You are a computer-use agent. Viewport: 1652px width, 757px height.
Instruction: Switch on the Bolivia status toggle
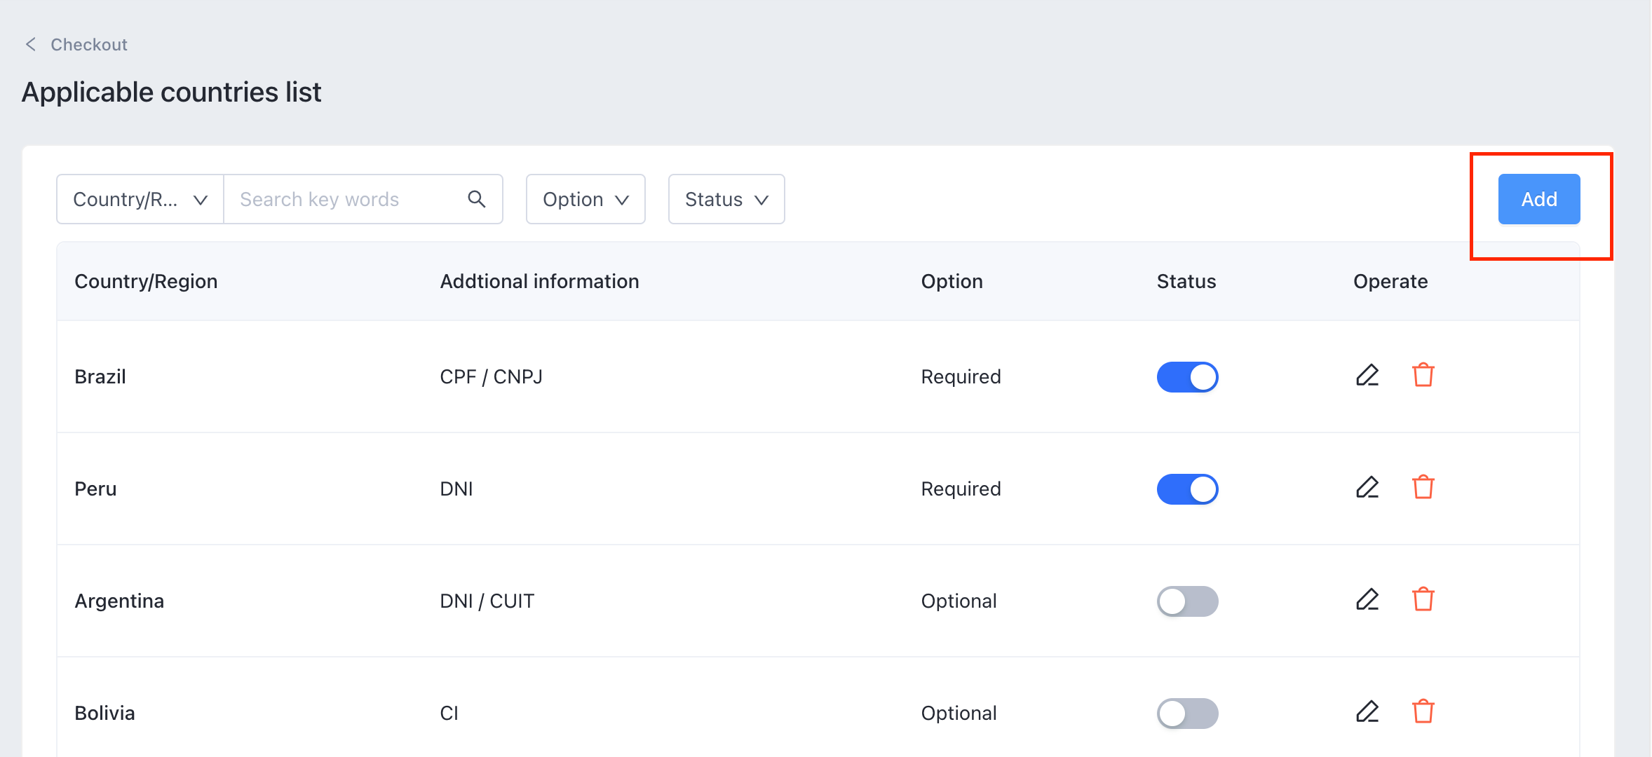[1187, 714]
